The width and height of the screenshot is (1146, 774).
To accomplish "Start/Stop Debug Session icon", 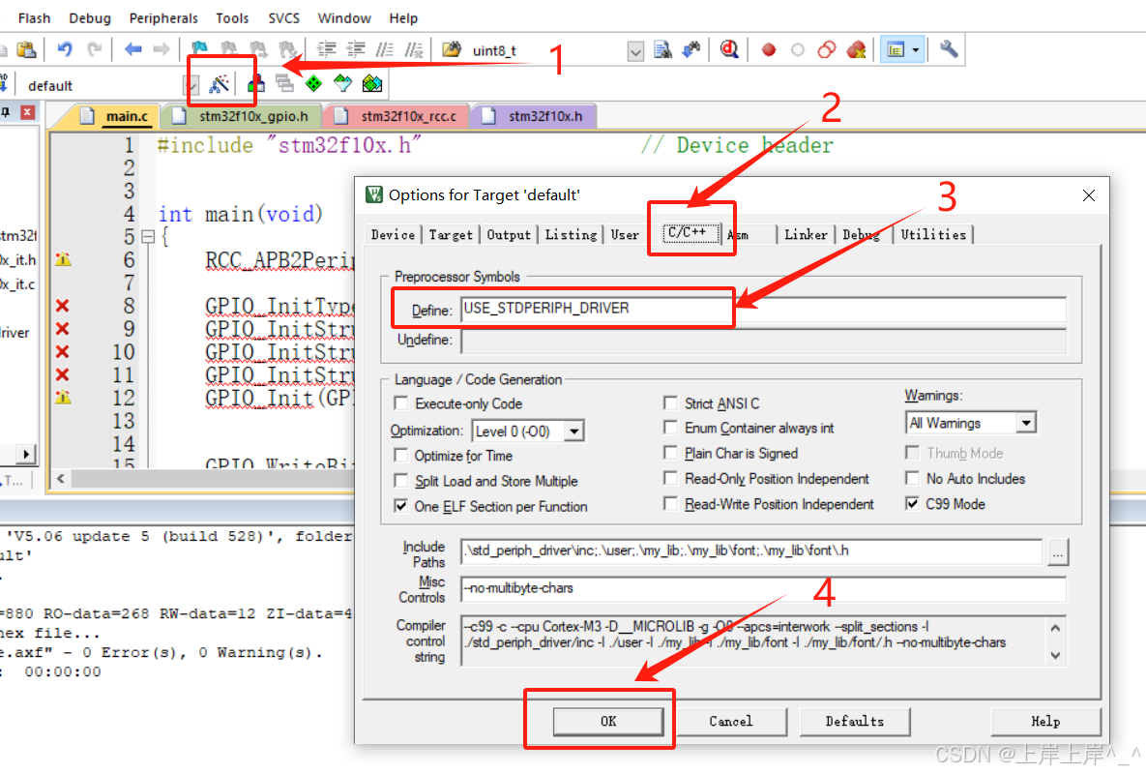I will click(728, 49).
